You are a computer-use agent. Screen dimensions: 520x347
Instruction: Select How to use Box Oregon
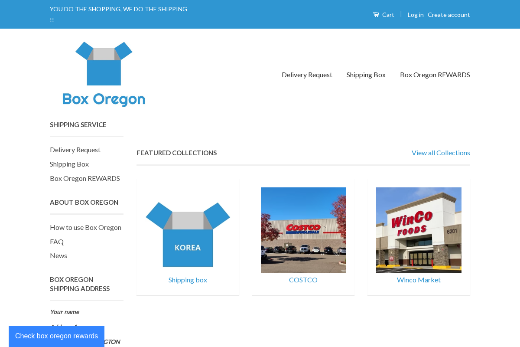pos(85,227)
